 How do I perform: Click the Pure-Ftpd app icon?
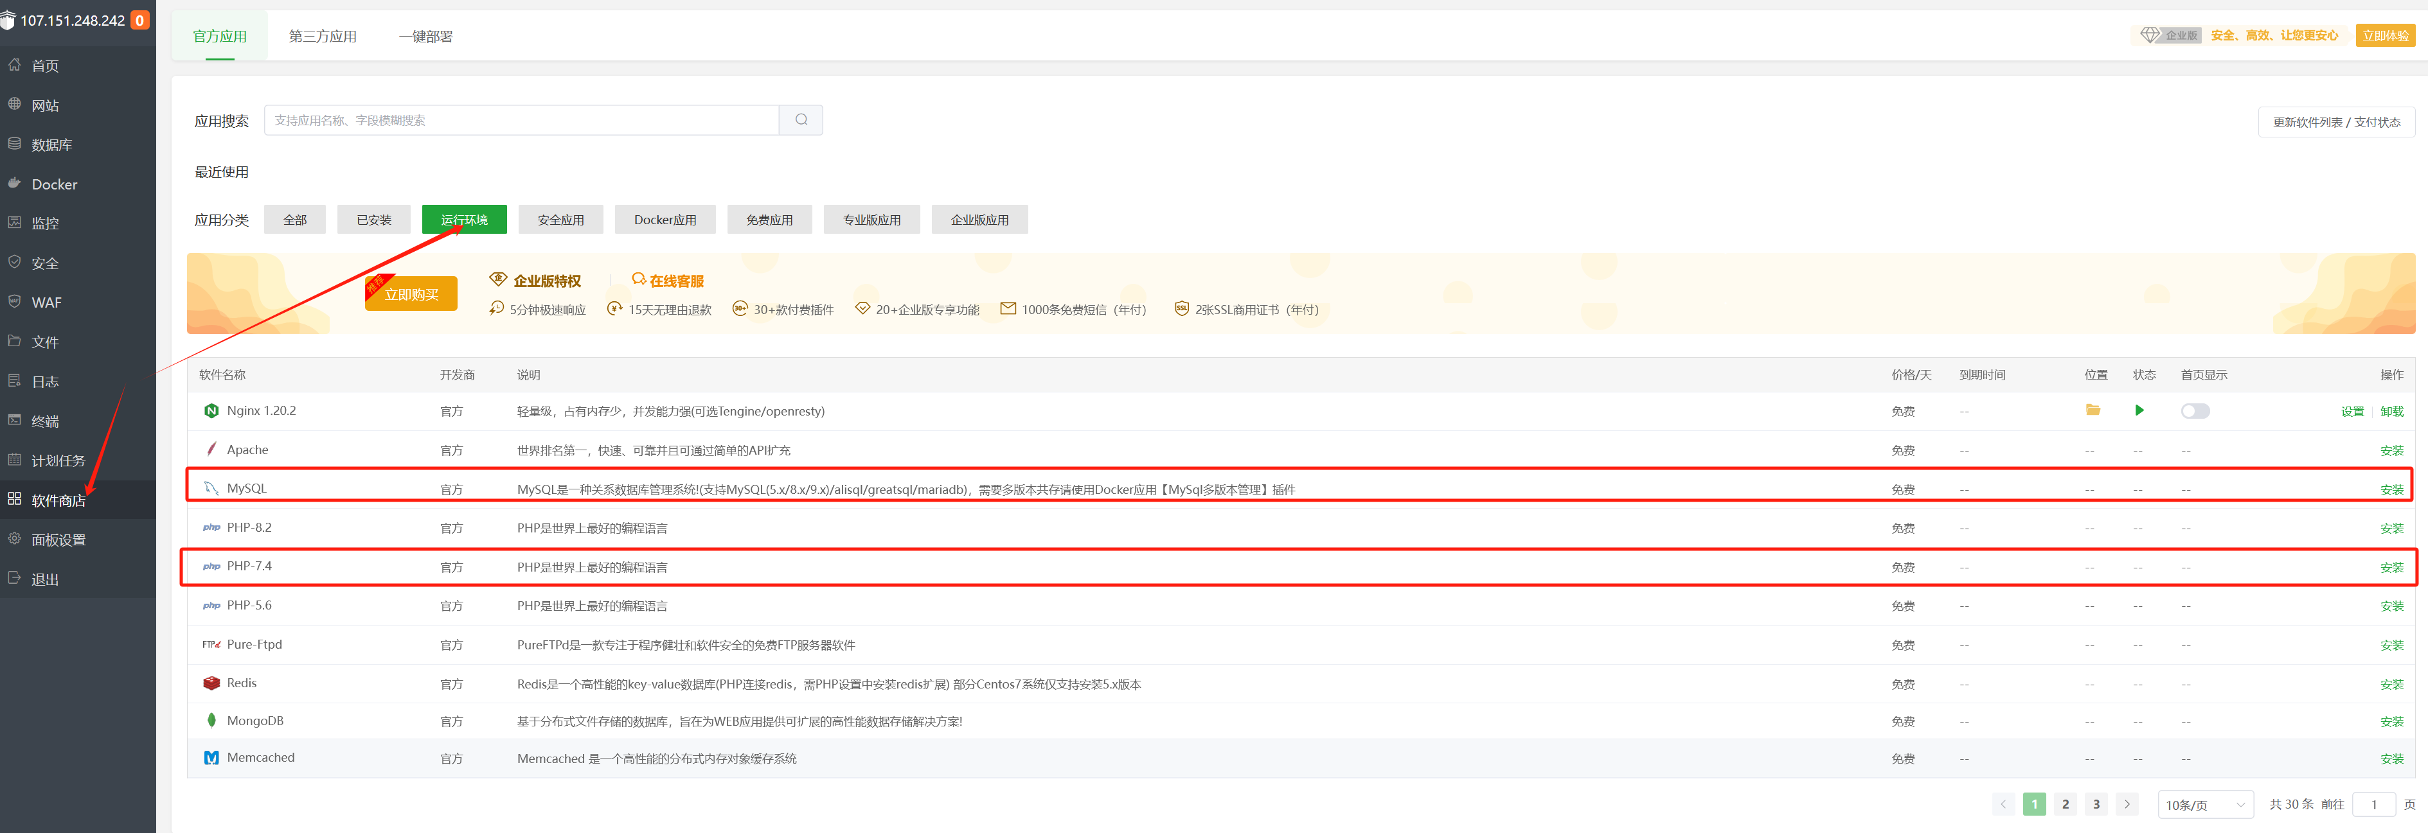coord(211,645)
